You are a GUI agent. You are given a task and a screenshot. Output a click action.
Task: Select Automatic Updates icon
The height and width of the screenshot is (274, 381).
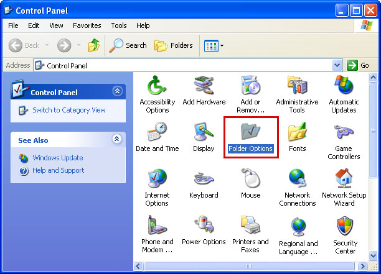click(x=344, y=94)
